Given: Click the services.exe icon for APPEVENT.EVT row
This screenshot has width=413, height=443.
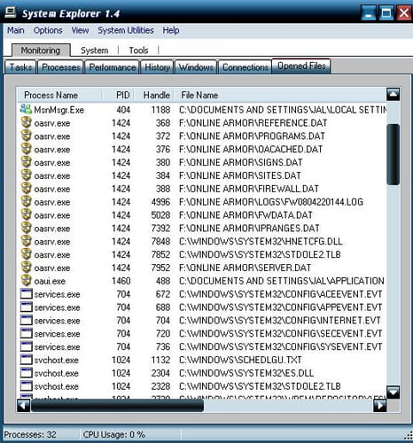Looking at the screenshot, I should pyautogui.click(x=26, y=307).
